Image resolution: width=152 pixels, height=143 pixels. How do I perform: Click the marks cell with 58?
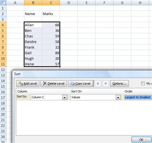coord(51,42)
